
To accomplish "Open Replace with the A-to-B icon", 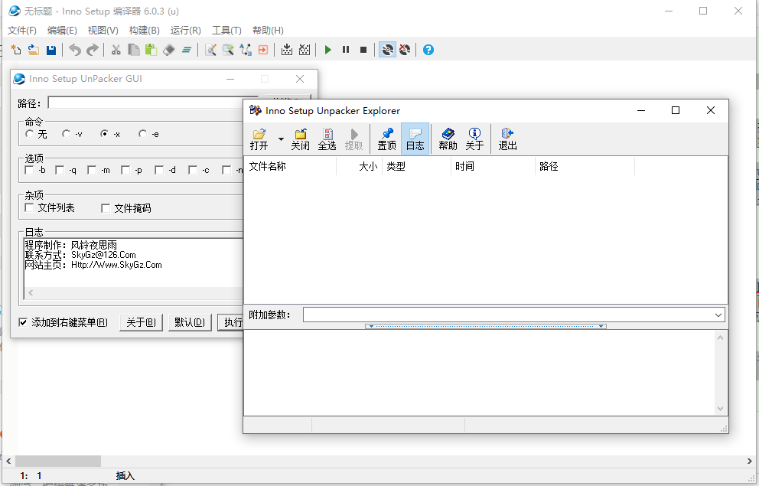I will (x=246, y=50).
